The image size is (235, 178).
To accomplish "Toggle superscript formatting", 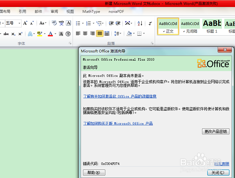I will 20,34.
